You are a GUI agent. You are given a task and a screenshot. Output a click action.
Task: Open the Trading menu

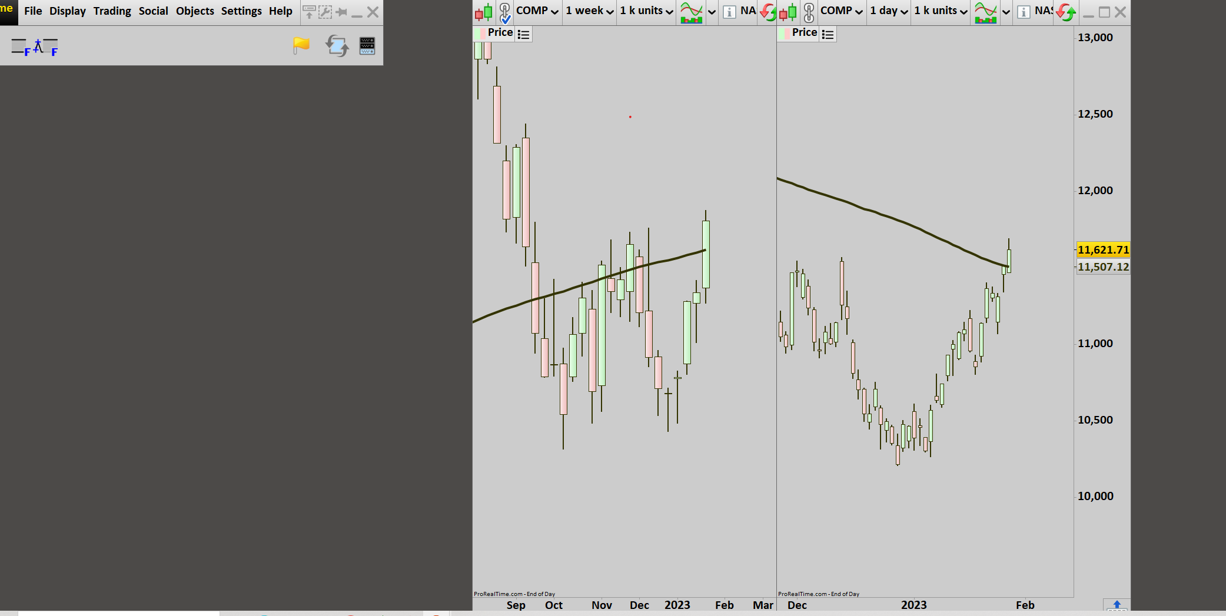point(112,11)
